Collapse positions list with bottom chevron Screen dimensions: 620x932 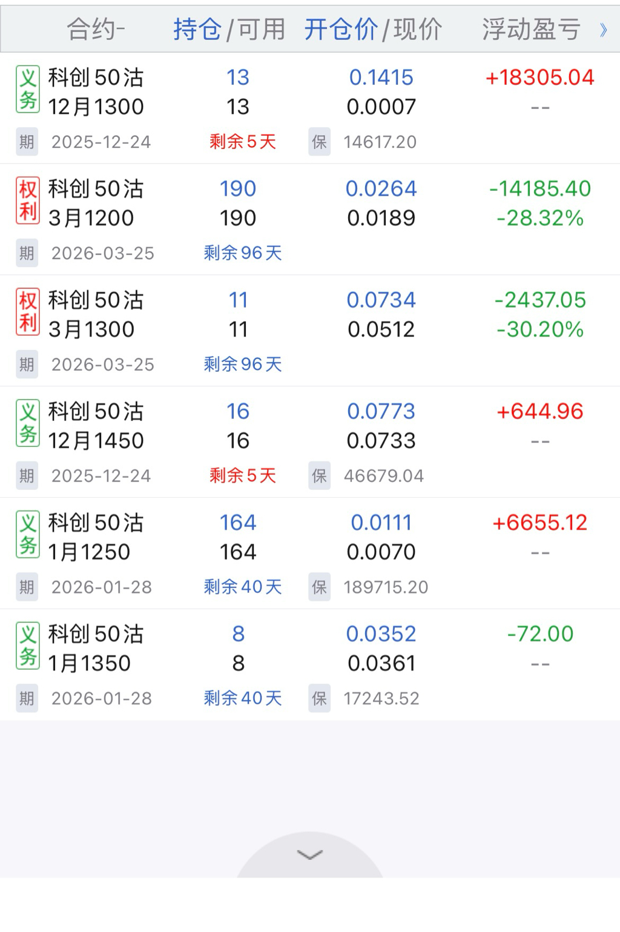[x=310, y=854]
